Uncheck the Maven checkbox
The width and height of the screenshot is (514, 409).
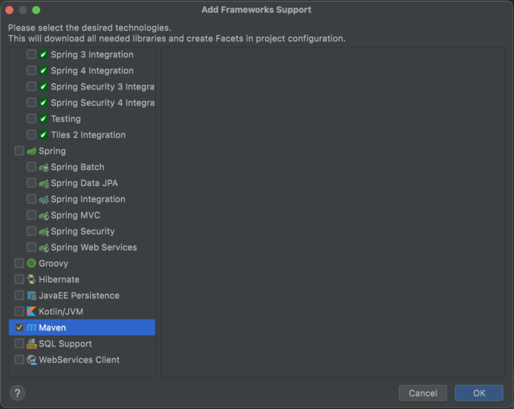click(19, 327)
